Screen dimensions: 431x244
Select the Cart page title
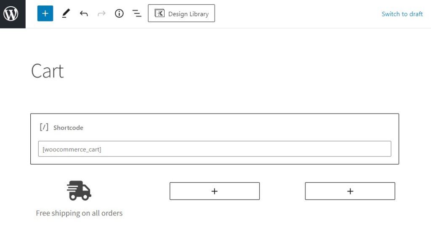[47, 71]
